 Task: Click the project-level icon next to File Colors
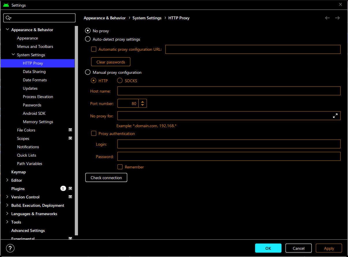click(x=70, y=130)
